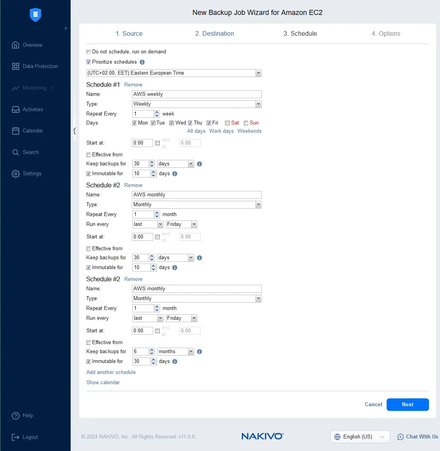
Task: Open Overview home icon
Action: point(16,45)
